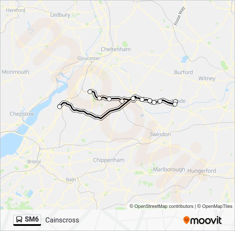This screenshot has width=235, height=231.
Task: Click the Cheltenham city label
Action: tap(115, 49)
